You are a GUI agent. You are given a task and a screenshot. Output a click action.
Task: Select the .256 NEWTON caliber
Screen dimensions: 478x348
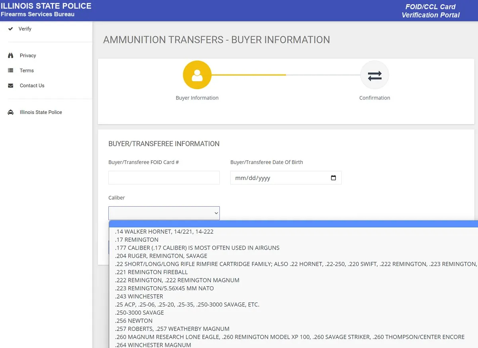click(x=133, y=321)
